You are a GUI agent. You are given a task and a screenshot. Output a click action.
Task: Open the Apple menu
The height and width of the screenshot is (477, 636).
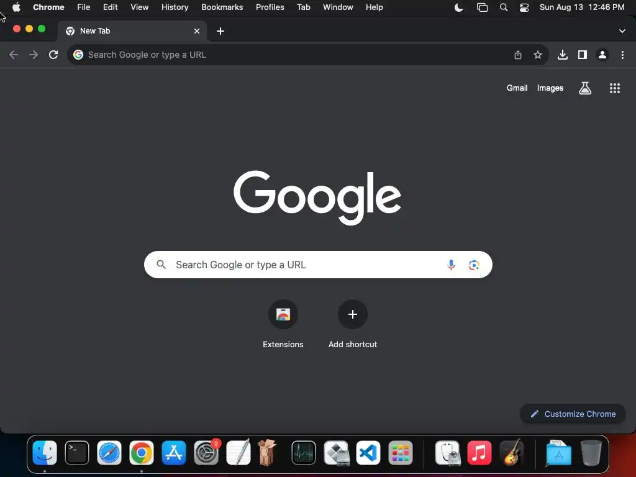click(16, 7)
